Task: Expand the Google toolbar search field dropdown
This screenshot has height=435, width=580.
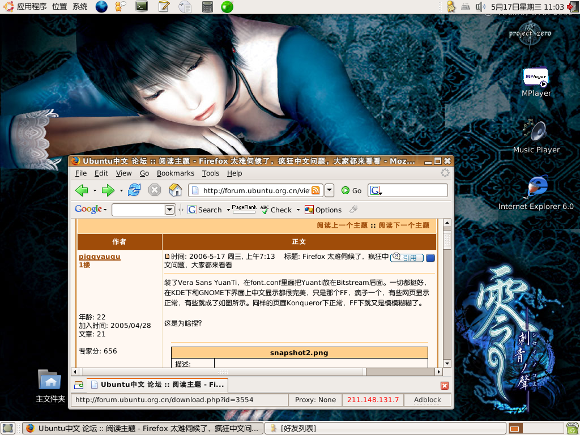Action: (169, 210)
